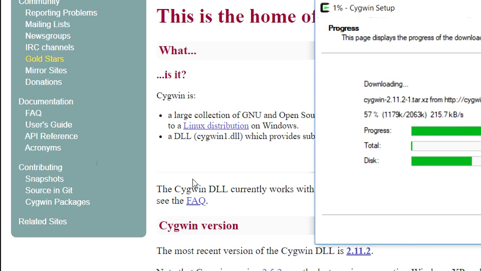481x271 pixels.
Task: Follow the FAQ link in body text
Action: (196, 201)
